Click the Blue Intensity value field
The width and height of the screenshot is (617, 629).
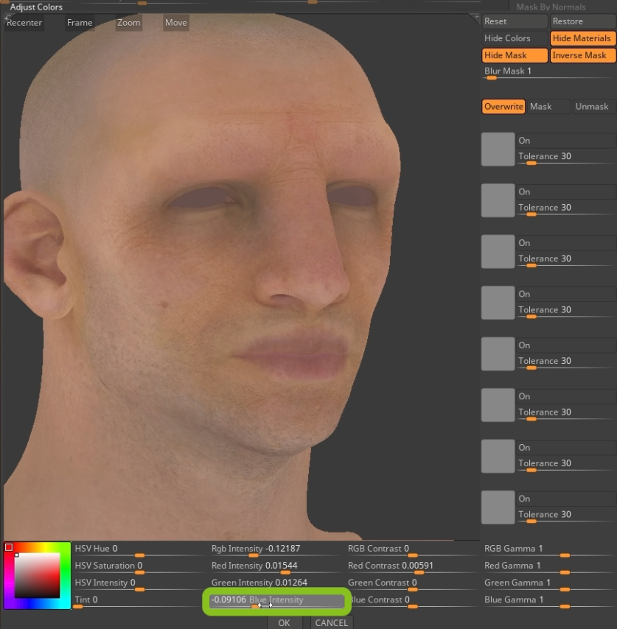tap(277, 600)
